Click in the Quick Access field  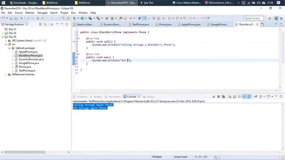coord(253,18)
